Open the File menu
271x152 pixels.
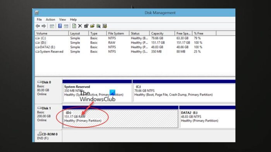[39, 20]
